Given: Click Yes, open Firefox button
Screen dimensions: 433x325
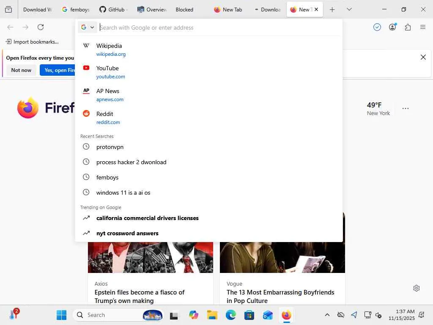Looking at the screenshot, I should coord(58,70).
